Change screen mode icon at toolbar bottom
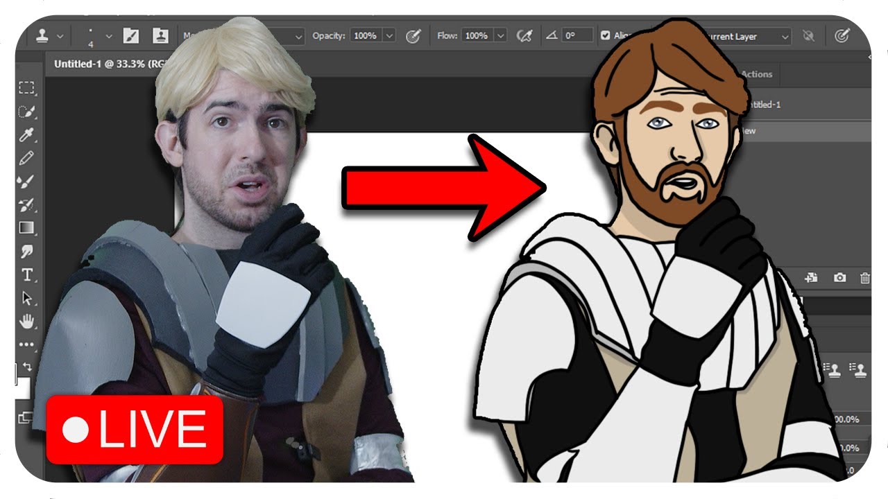 click(x=25, y=417)
